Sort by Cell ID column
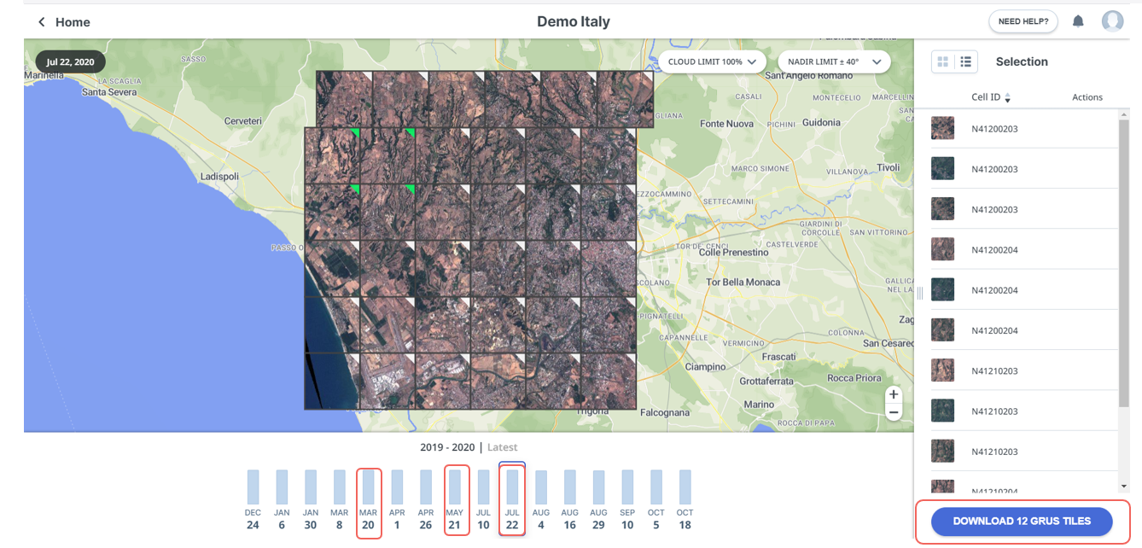Screen dimensions: 1142x548 pos(1007,98)
